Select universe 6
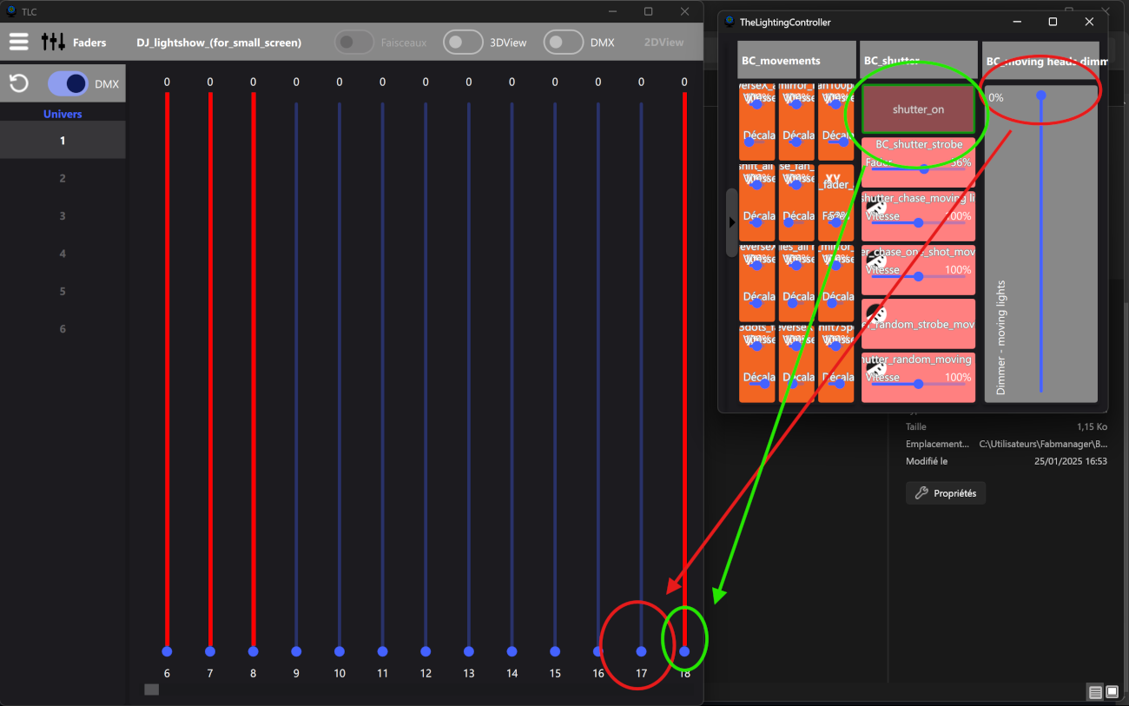The height and width of the screenshot is (706, 1129). point(63,329)
